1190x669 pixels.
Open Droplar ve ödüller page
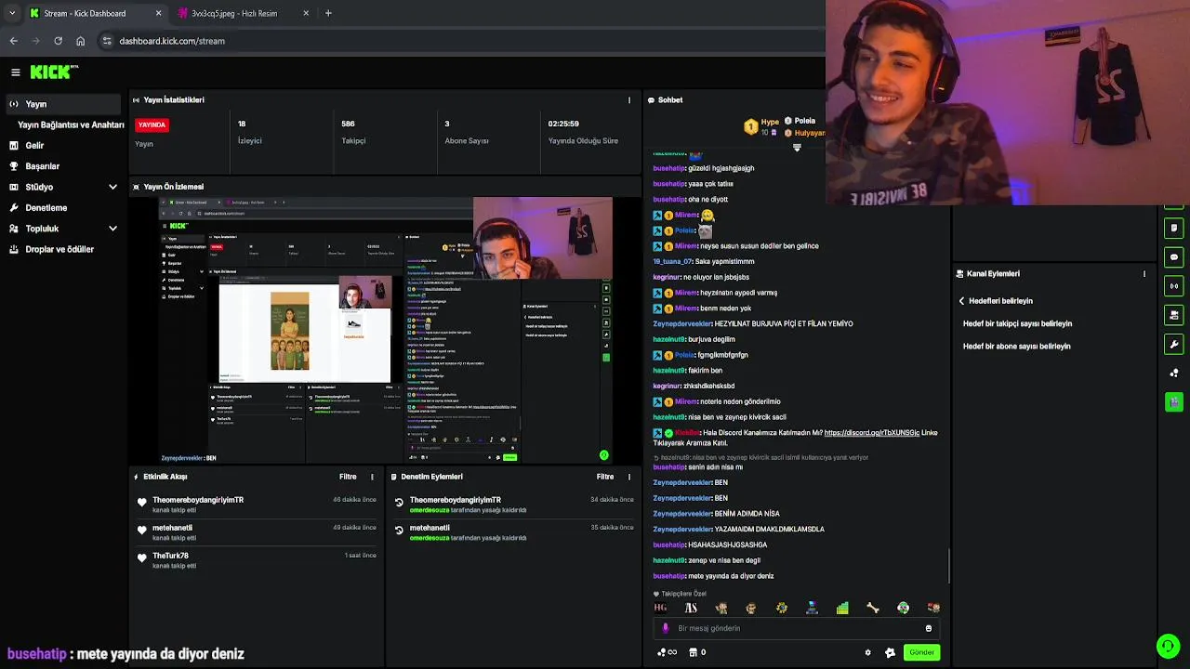60,249
